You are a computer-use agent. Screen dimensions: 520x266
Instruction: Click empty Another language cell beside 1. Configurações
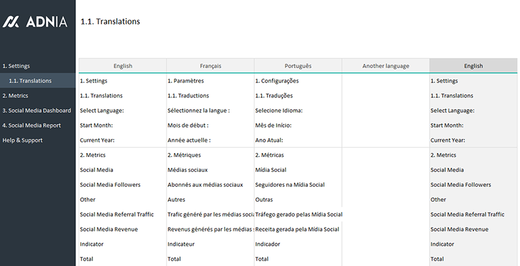[385, 81]
